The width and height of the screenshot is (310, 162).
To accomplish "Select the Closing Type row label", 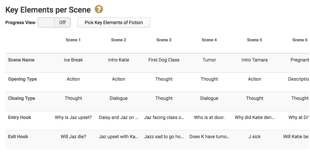I will [x=22, y=98].
